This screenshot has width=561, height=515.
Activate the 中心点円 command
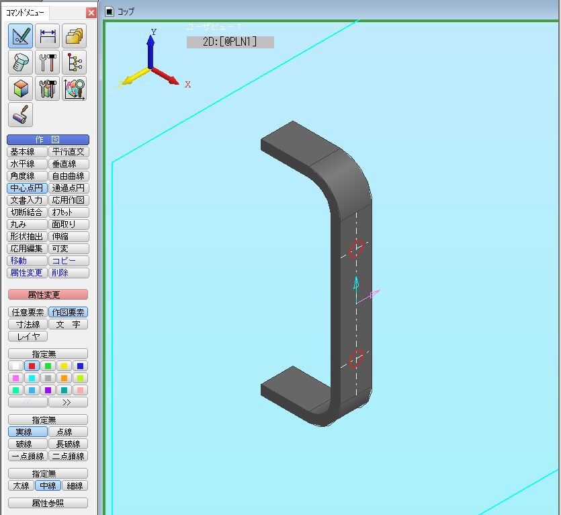click(x=27, y=188)
